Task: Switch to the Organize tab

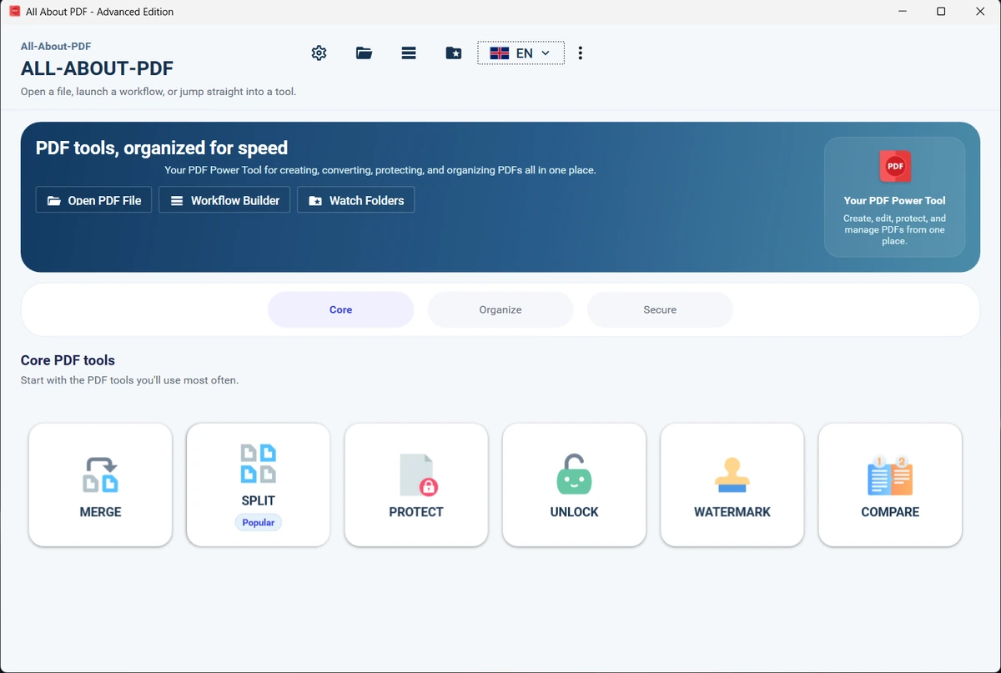Action: 500,309
